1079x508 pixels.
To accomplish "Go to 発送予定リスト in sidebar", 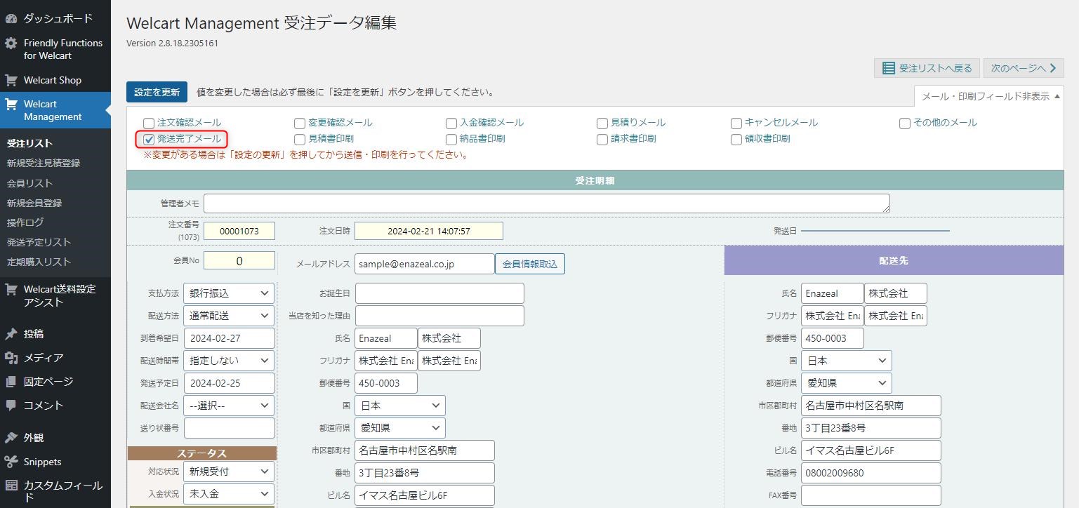I will click(39, 242).
